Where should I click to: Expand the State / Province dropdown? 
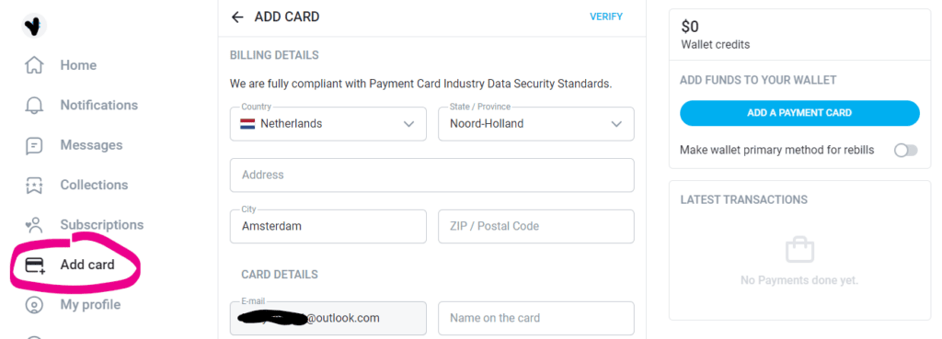click(x=536, y=124)
